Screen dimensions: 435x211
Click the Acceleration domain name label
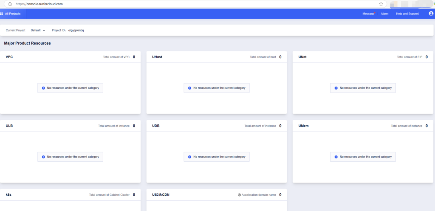coord(259,195)
